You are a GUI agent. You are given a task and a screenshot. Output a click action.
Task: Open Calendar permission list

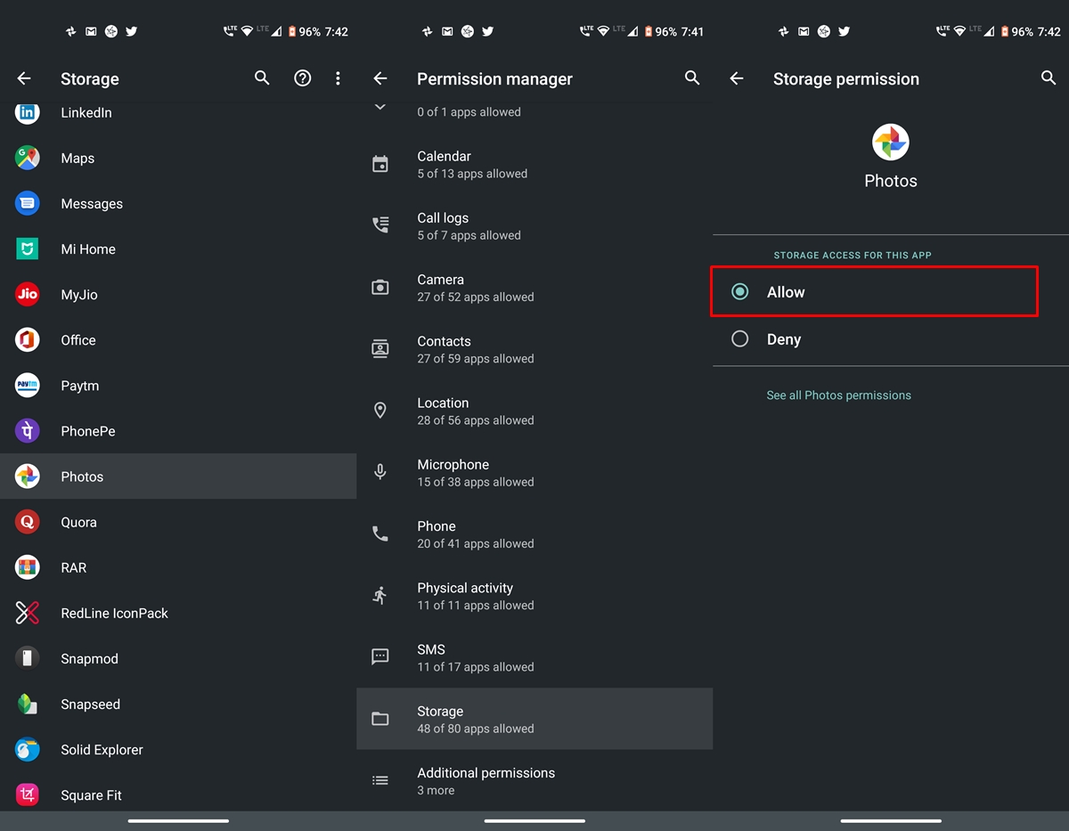coord(534,165)
